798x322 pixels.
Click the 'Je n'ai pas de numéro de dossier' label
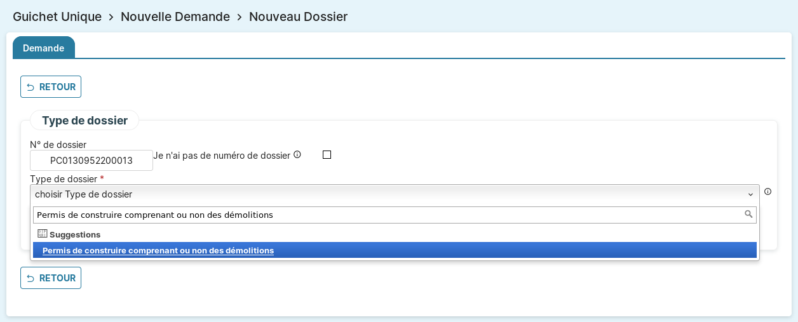click(x=222, y=155)
